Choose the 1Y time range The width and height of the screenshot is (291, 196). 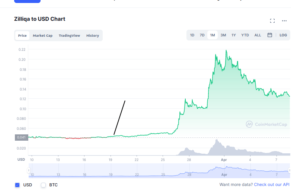point(234,35)
